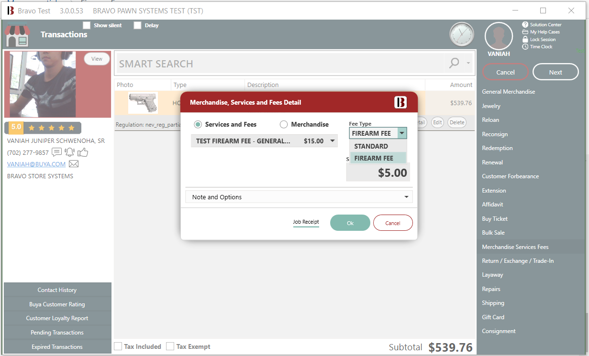This screenshot has width=589, height=356.
Task: Click the vaniah@buya.com email link
Action: tap(36, 164)
